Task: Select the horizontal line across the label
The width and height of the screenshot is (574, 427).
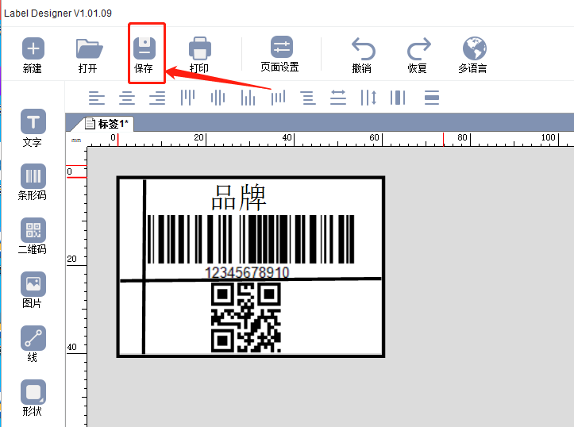Action: pos(251,280)
